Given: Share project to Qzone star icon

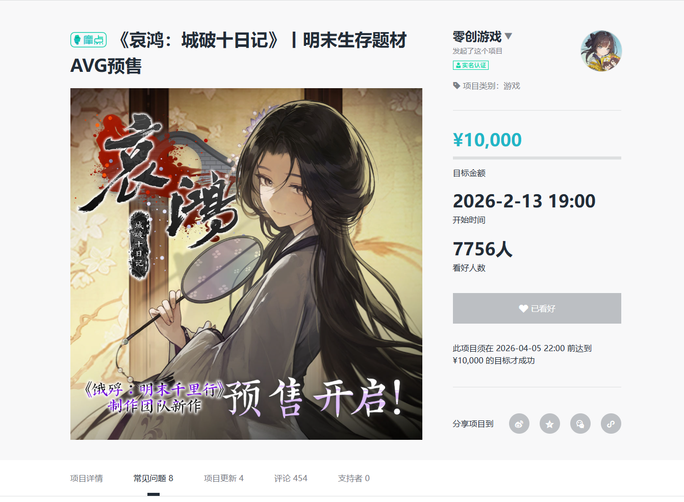Looking at the screenshot, I should click(549, 424).
